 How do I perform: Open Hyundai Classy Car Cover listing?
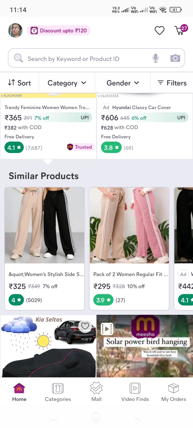(x=141, y=108)
